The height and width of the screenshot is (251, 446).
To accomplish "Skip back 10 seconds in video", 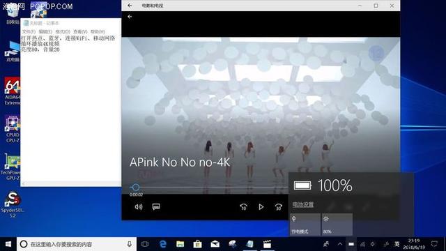I will (243, 207).
